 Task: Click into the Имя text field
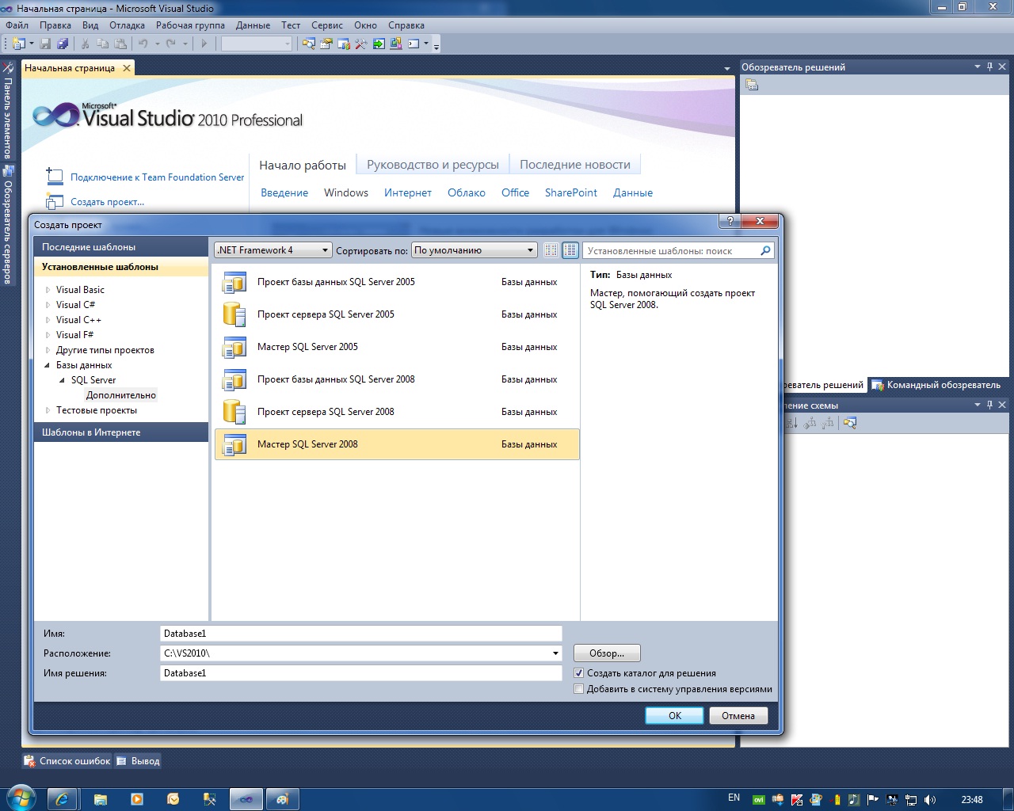point(360,634)
